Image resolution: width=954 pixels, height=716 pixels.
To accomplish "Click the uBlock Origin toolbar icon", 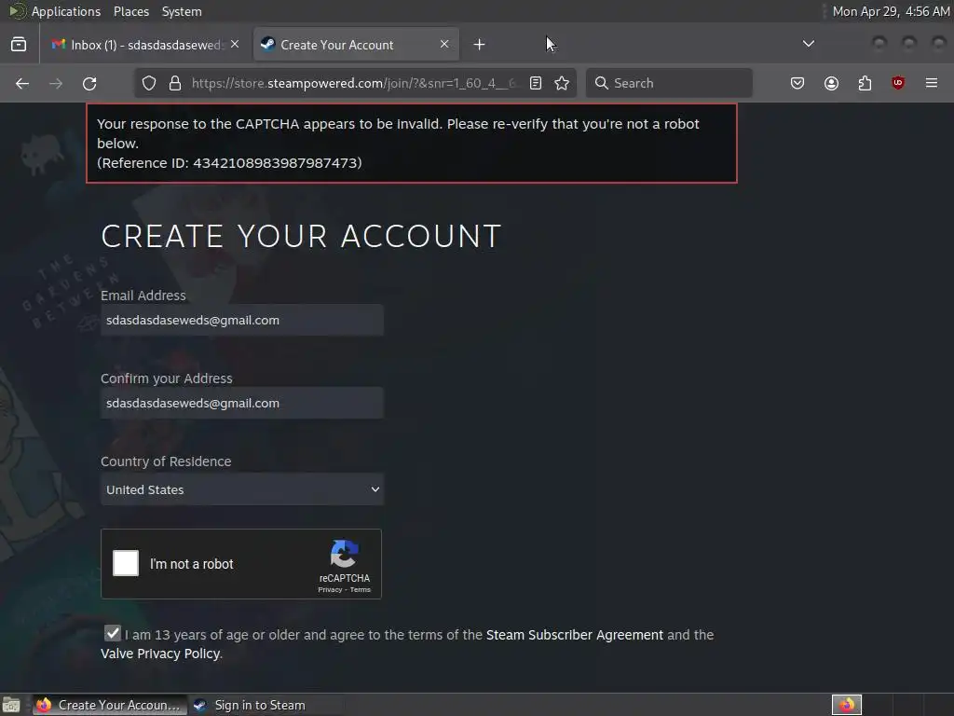I will point(898,83).
